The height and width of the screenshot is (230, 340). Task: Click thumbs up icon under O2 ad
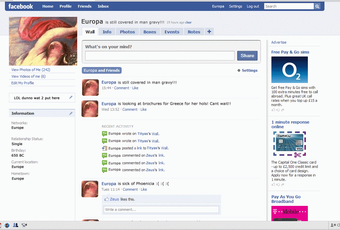pyautogui.click(x=273, y=110)
